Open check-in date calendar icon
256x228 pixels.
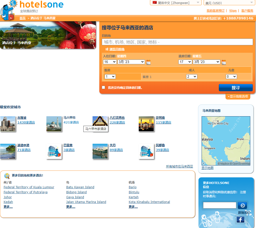(x=148, y=62)
